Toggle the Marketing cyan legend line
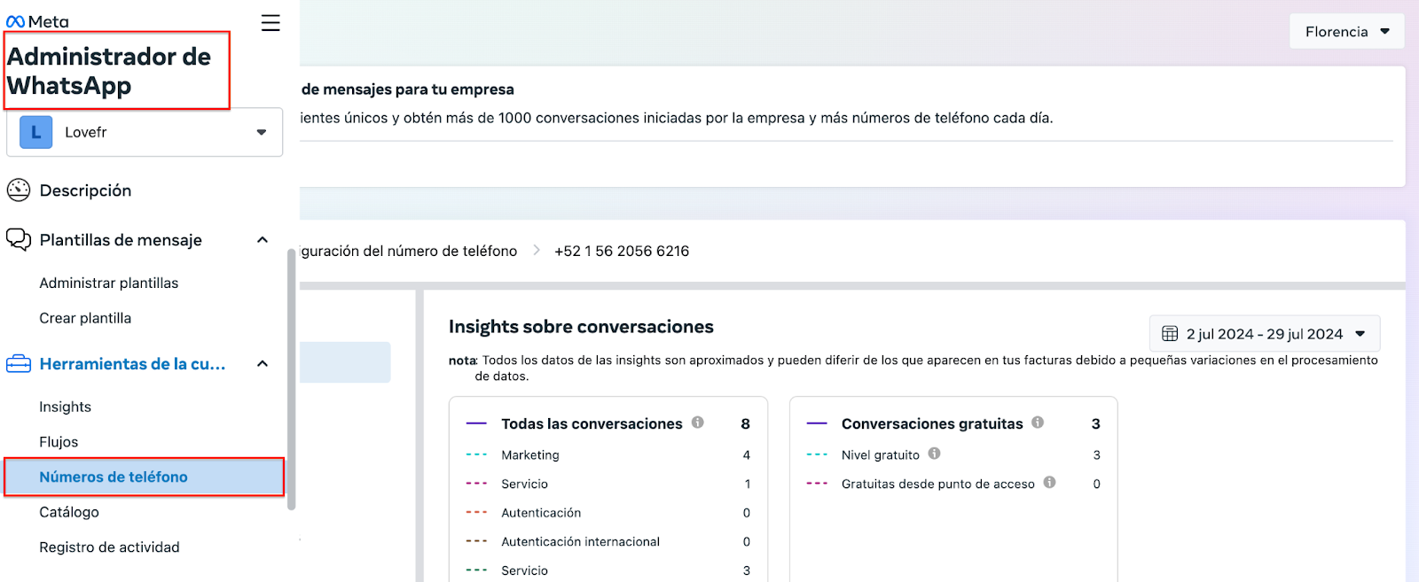 (476, 454)
